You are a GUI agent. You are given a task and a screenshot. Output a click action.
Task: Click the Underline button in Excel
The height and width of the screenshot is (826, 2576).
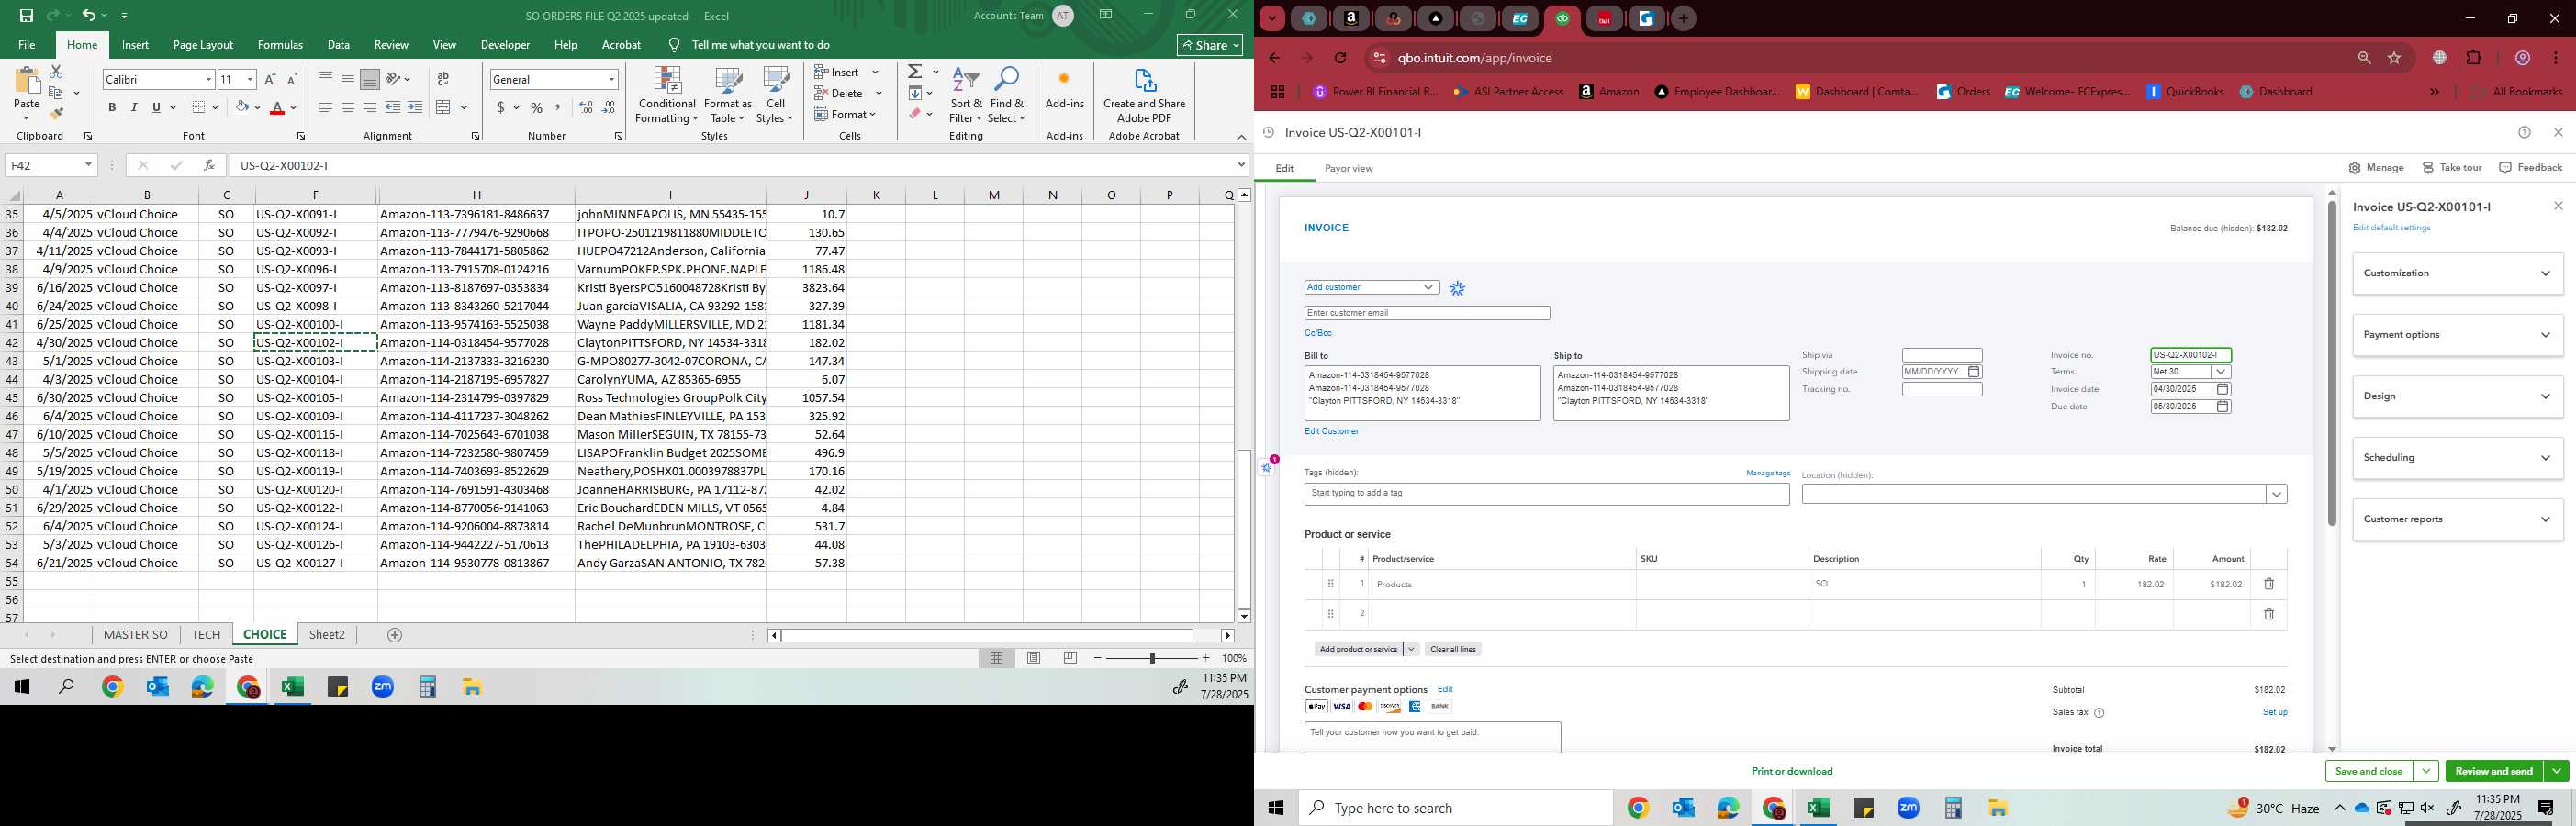pyautogui.click(x=156, y=107)
